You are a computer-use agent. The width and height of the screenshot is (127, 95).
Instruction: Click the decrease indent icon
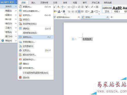(79, 7)
